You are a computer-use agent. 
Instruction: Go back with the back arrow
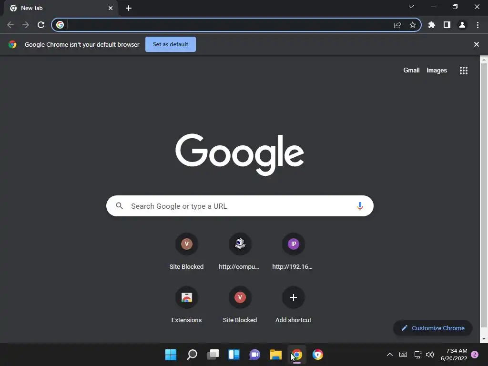click(10, 25)
